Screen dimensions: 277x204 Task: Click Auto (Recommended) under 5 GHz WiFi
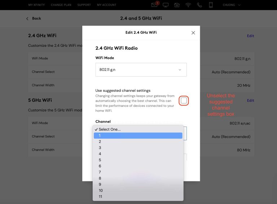point(231,137)
